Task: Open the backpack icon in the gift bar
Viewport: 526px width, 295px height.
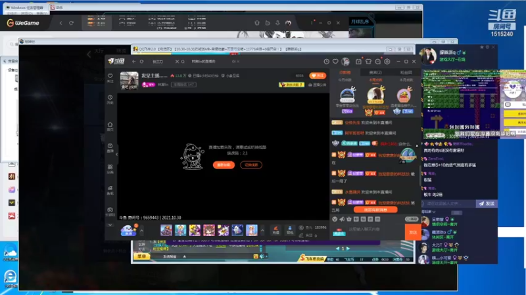Action: pyautogui.click(x=290, y=230)
